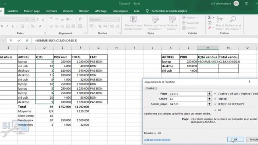
Task: Expand the merge cells dropdown arrow
Action: (x=84, y=26)
